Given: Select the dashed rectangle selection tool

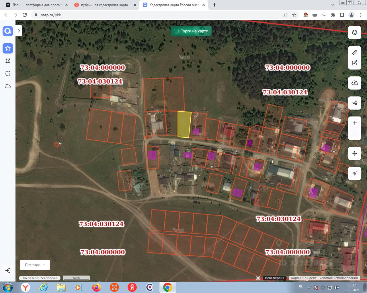Looking at the screenshot, I should [x=8, y=73].
